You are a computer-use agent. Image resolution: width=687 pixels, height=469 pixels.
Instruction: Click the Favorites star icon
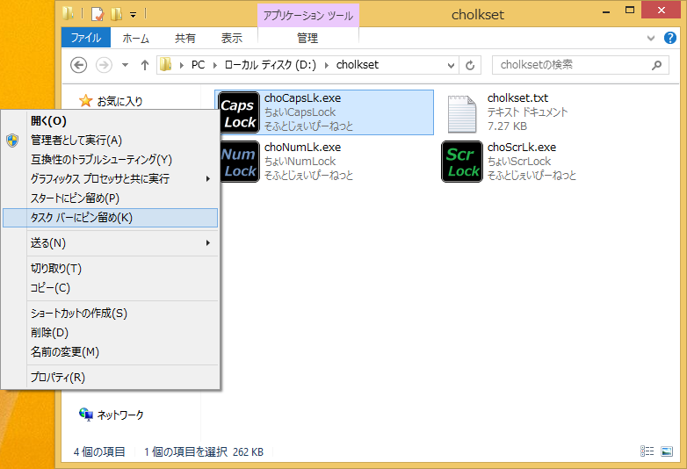[85, 101]
